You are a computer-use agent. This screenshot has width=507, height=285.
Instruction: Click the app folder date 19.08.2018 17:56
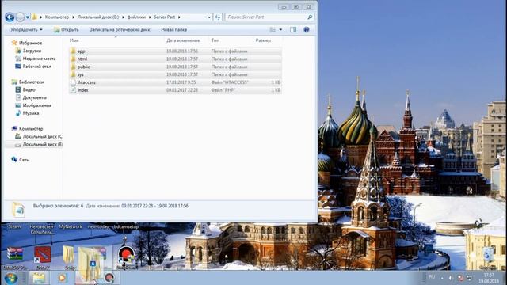point(182,51)
